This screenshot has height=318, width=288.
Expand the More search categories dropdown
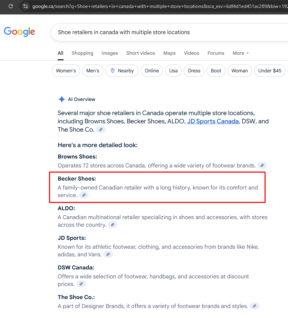pyautogui.click(x=240, y=53)
